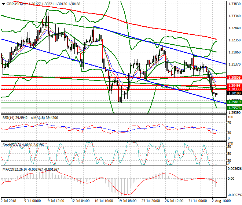The image size is (242, 205).
Task: Click the 16 Jul 16:00 time label
Action: (104, 201)
